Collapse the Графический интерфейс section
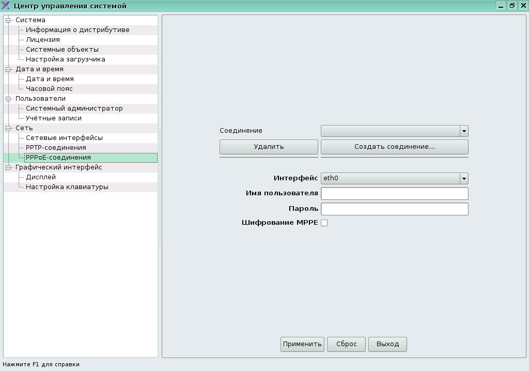 point(8,168)
